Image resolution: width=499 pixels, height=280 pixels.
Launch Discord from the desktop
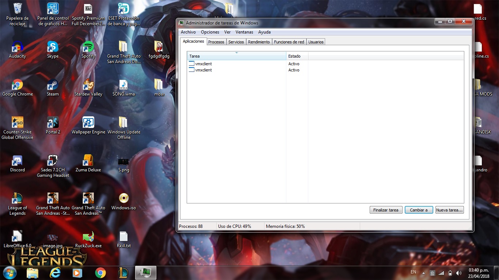click(x=16, y=160)
